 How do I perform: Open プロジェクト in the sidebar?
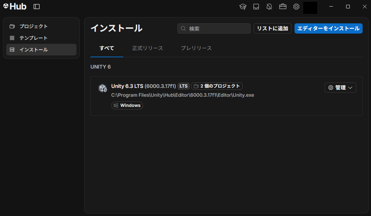click(41, 26)
